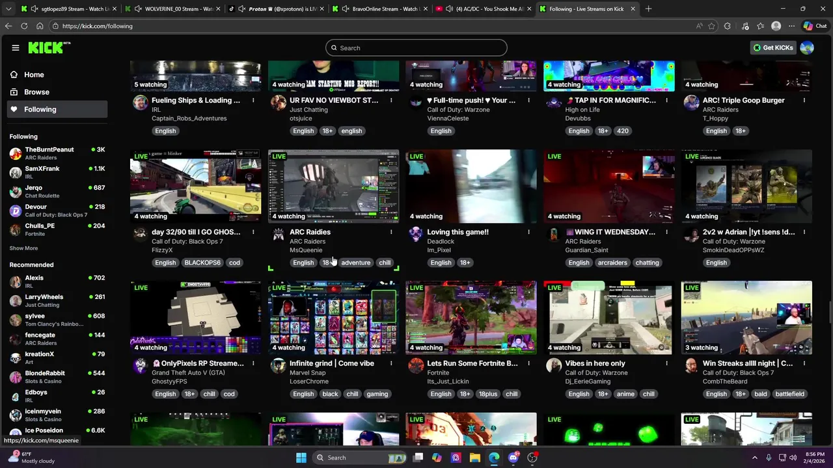Viewport: 833px width, 468px height.
Task: Click GhostyyFPS streamer avatar
Action: pyautogui.click(x=140, y=366)
